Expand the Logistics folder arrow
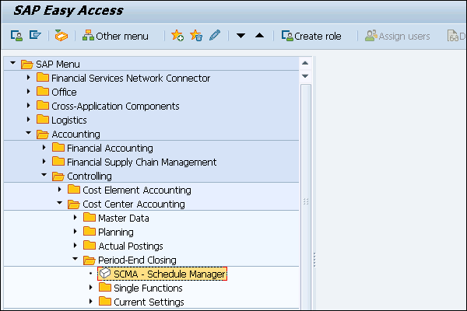The image size is (467, 311). pyautogui.click(x=30, y=120)
